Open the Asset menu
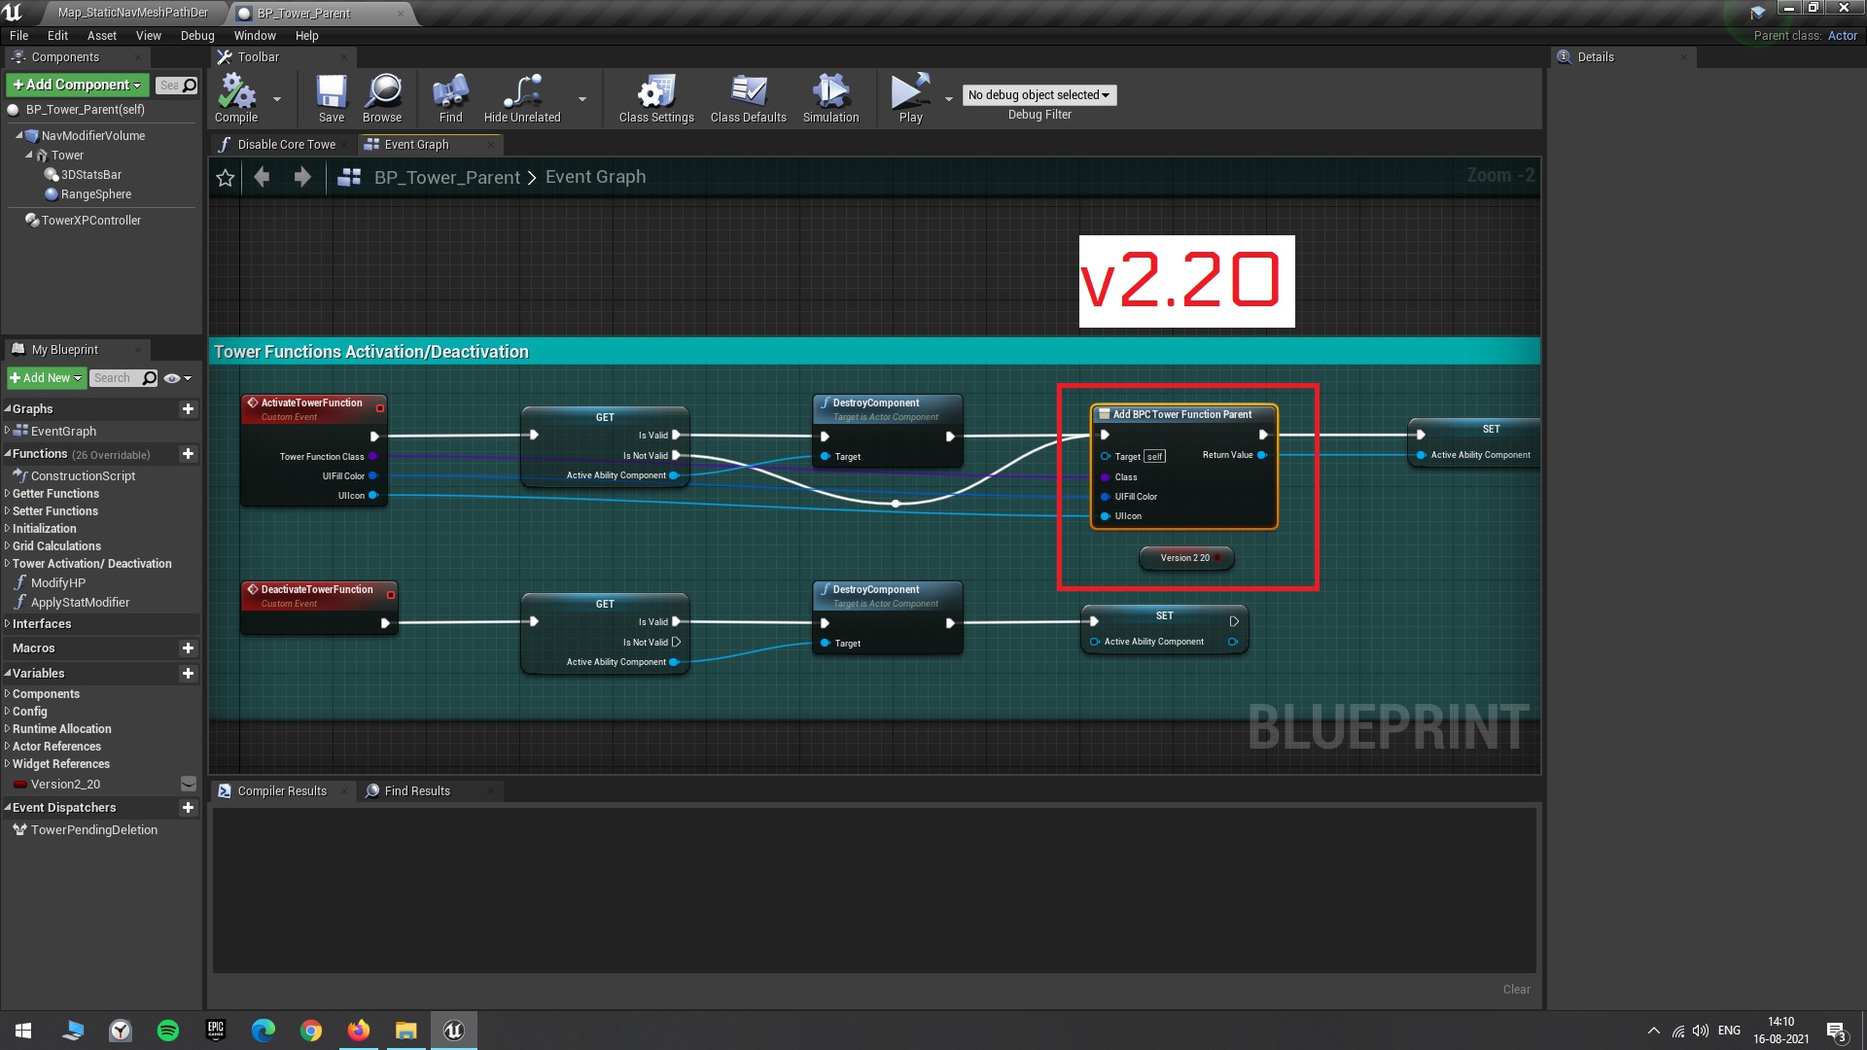The image size is (1867, 1050). [x=101, y=36]
